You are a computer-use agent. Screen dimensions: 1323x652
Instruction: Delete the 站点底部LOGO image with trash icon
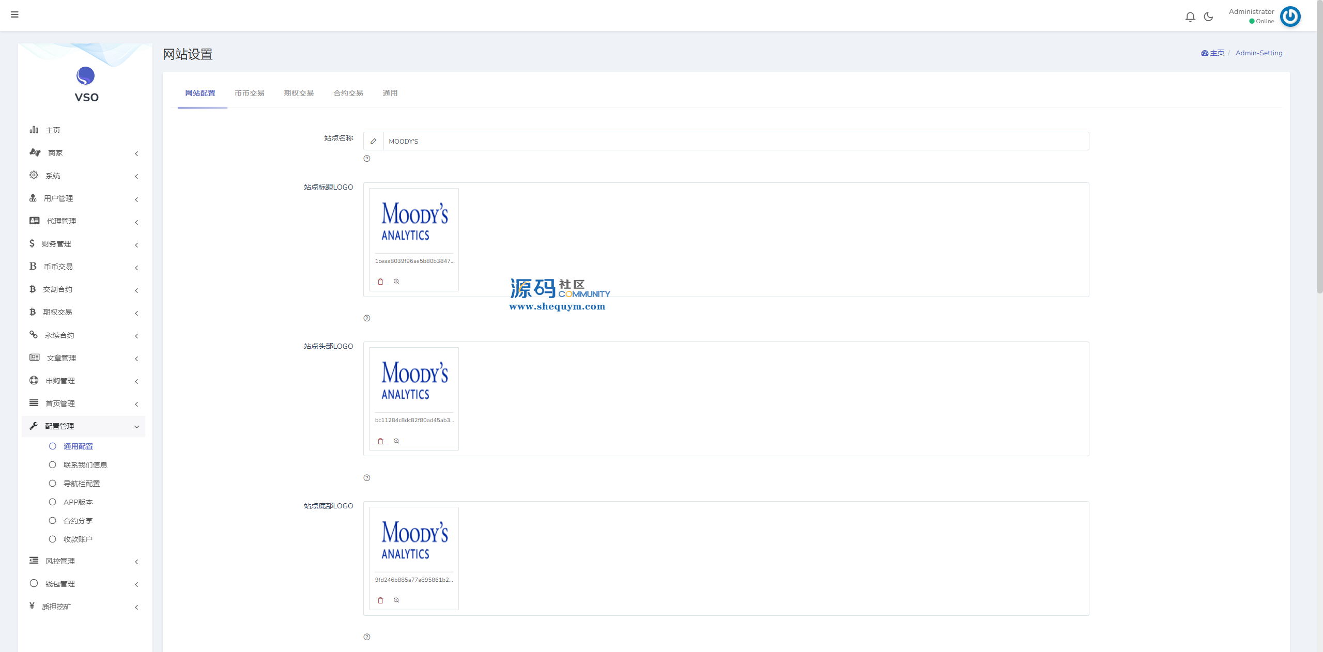click(380, 600)
